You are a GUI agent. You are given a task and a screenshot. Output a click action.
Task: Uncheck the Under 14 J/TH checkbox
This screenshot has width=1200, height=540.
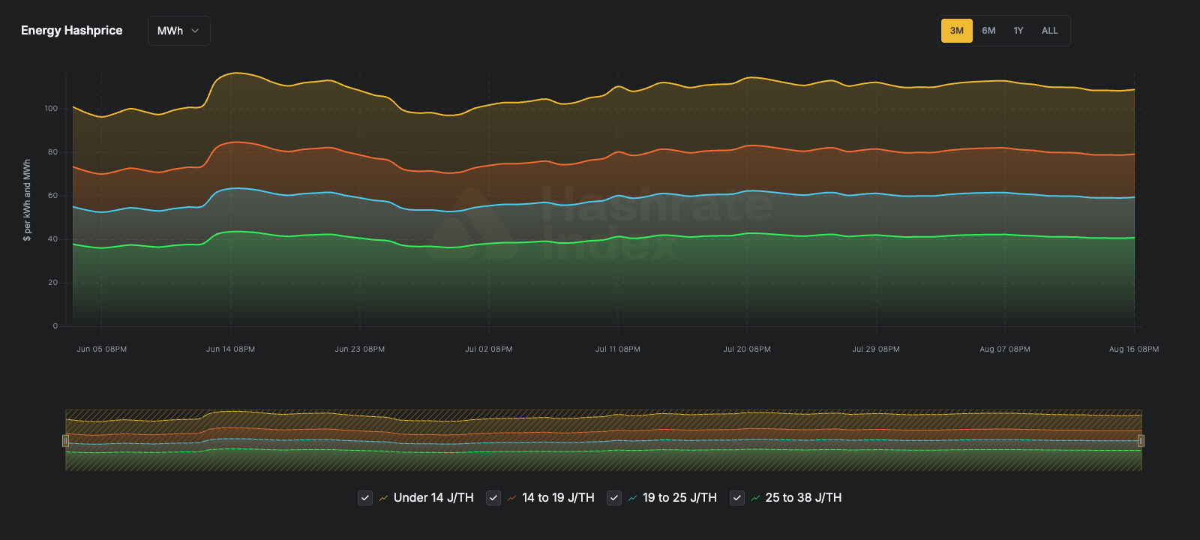tap(365, 498)
